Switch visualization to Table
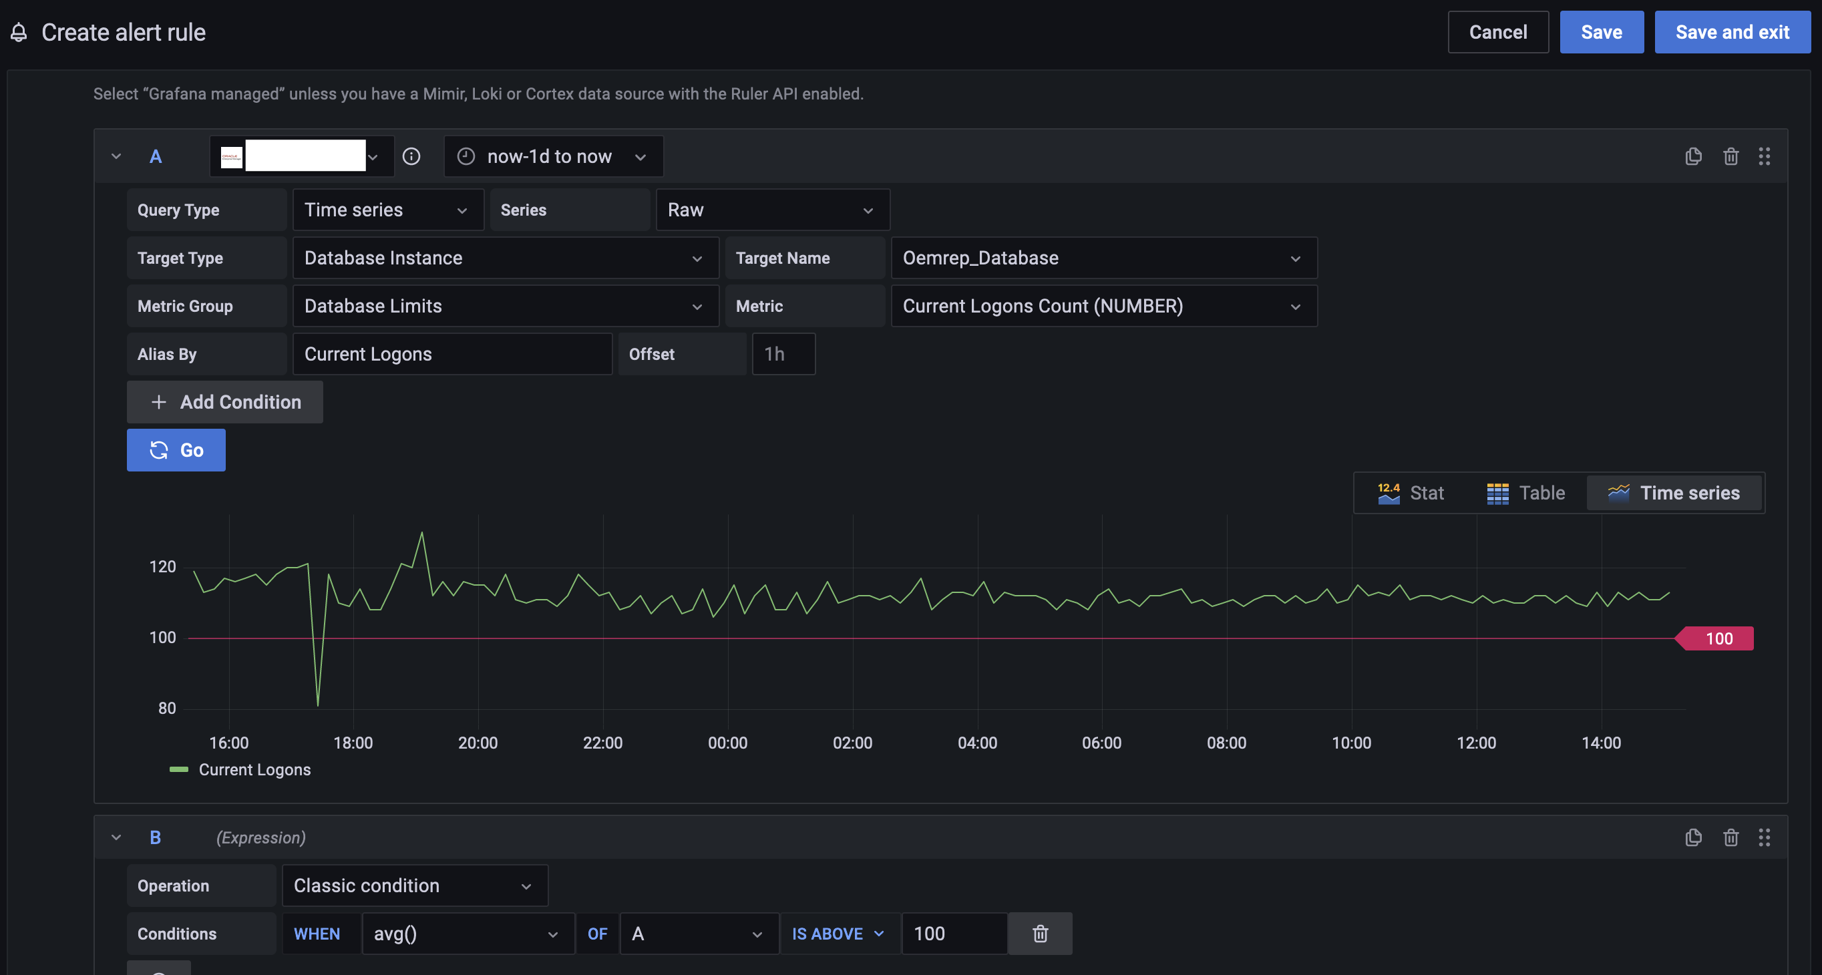Image resolution: width=1822 pixels, height=975 pixels. 1525,493
